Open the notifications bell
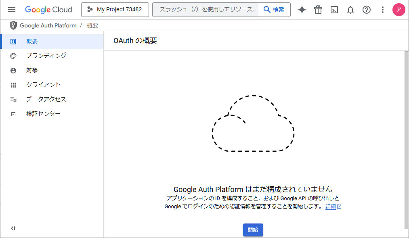 [350, 10]
